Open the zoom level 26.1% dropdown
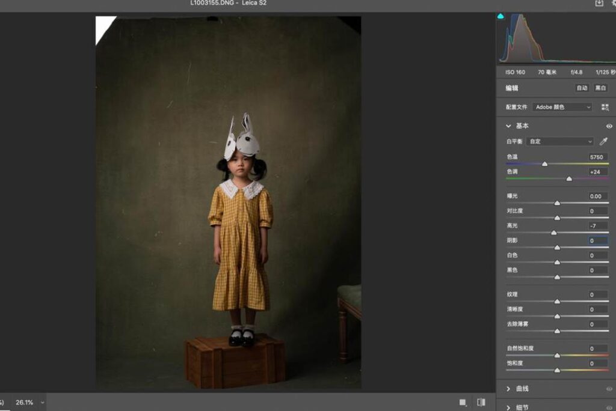616x411 pixels. tap(42, 402)
